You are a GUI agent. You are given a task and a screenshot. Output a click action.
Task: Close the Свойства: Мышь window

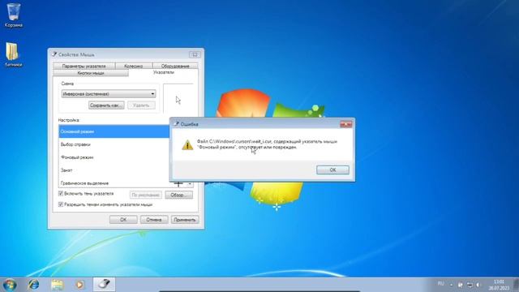195,54
